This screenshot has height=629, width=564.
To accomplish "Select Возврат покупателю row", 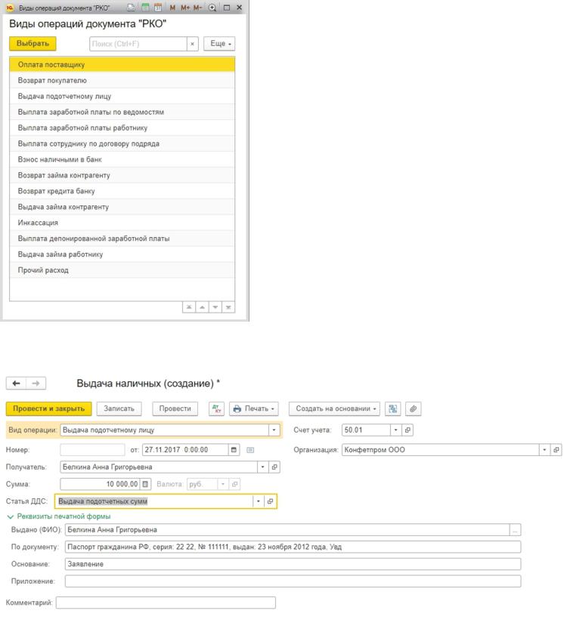I will 122,81.
